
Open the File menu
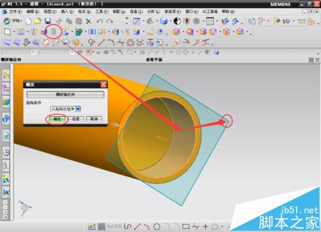pyautogui.click(x=15, y=12)
